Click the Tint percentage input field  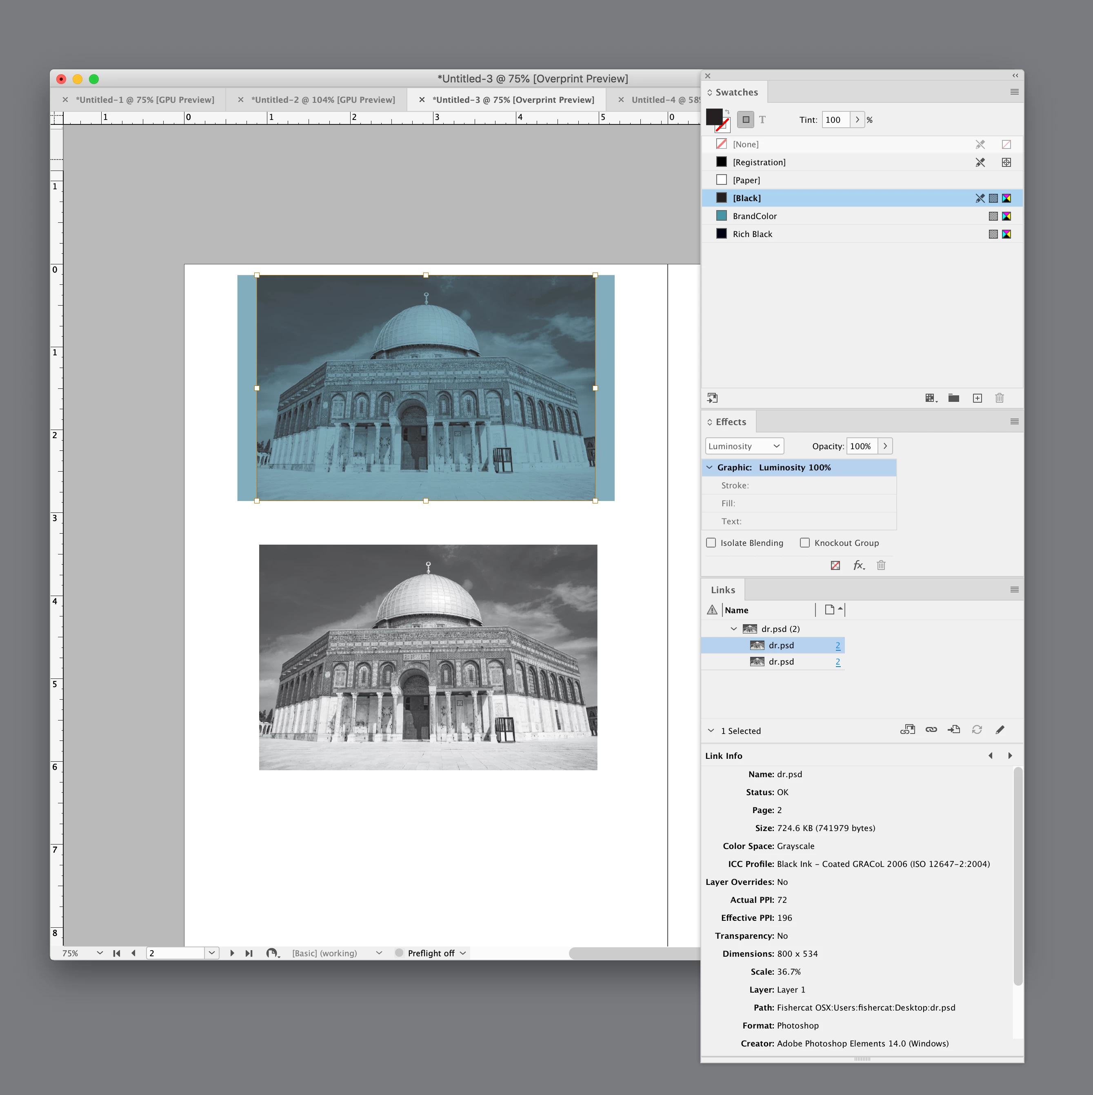click(835, 120)
